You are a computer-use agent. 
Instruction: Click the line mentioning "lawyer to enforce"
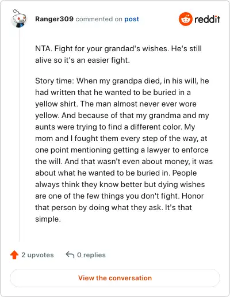pos(122,150)
